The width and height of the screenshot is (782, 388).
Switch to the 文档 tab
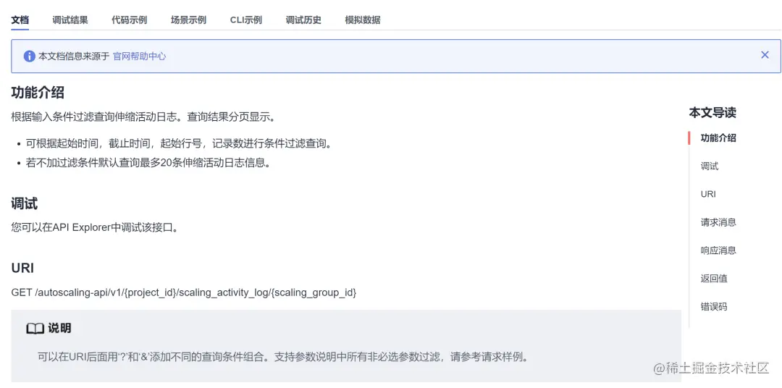coord(20,20)
